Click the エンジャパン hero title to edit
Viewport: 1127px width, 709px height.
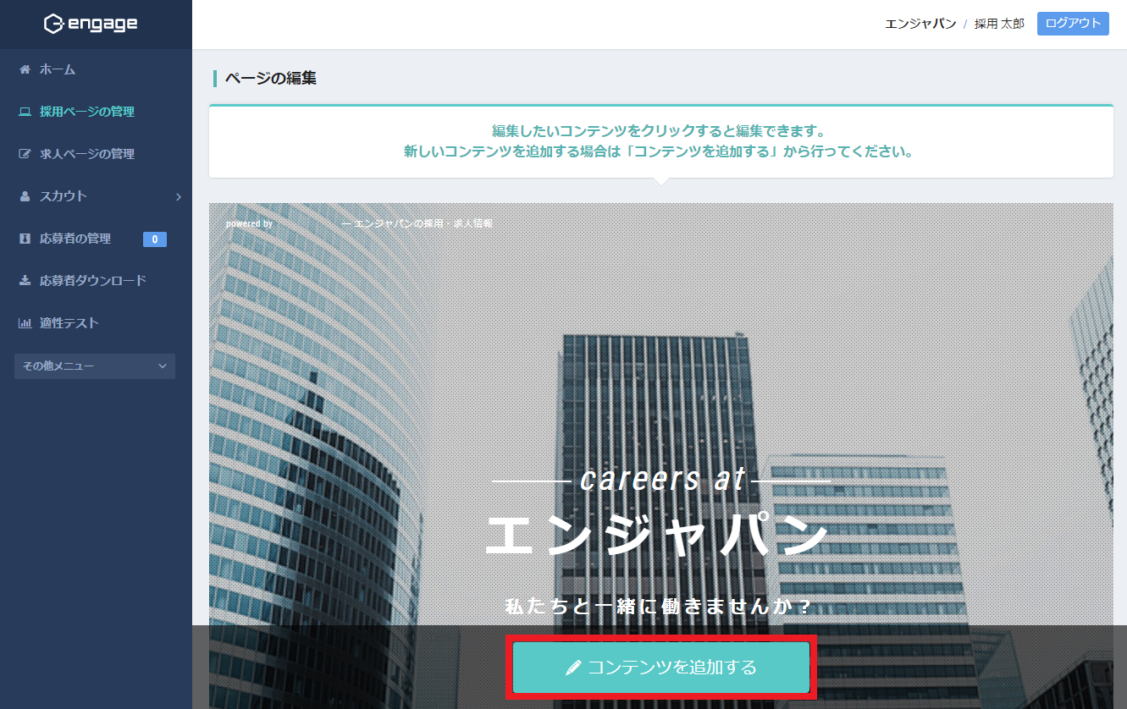coord(658,535)
